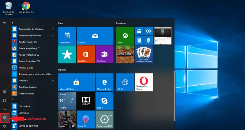The height and width of the screenshot is (130, 245).
Task: Click the Explorar group title
Action: [x=62, y=70]
